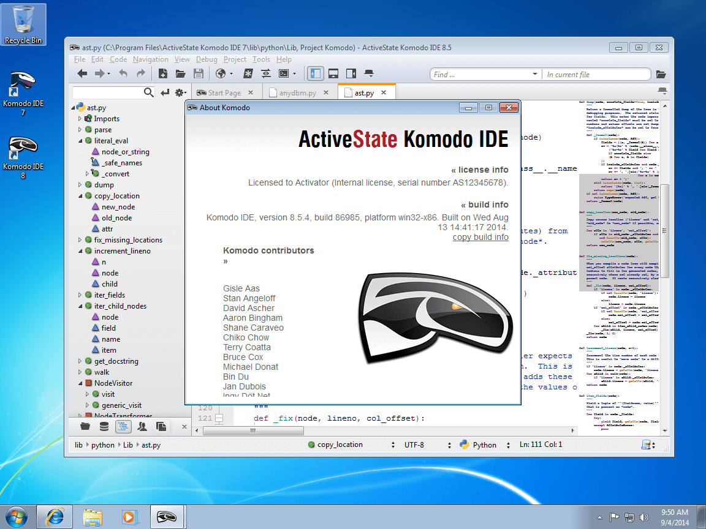Screen dimensions: 706x529
Task: Click the globe browser preview icon
Action: tap(221, 73)
